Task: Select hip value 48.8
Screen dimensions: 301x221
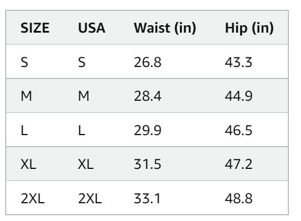Action: (239, 198)
